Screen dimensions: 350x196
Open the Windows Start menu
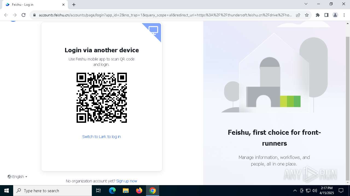(7, 191)
